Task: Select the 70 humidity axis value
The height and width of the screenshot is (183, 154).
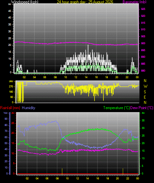Action: click(x=6, y=131)
